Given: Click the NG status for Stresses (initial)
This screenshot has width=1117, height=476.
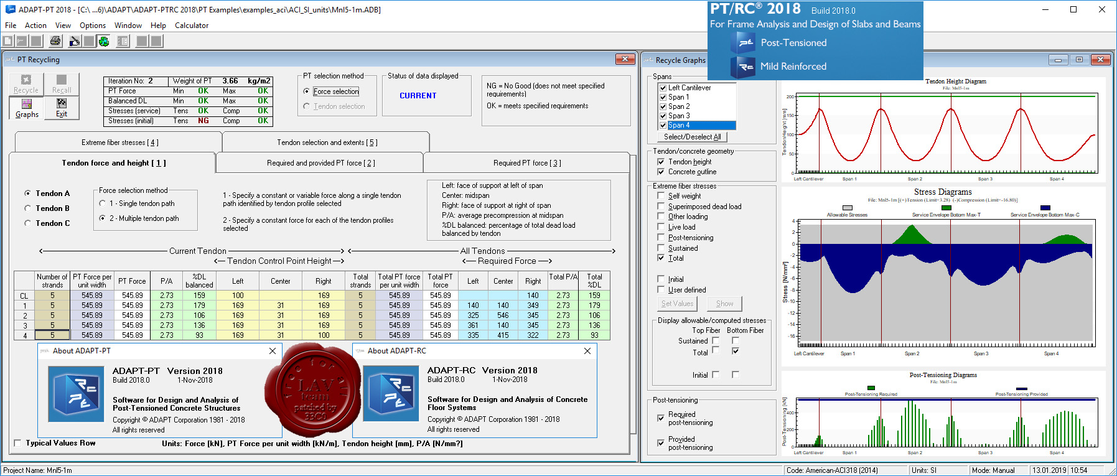Looking at the screenshot, I should [x=203, y=121].
